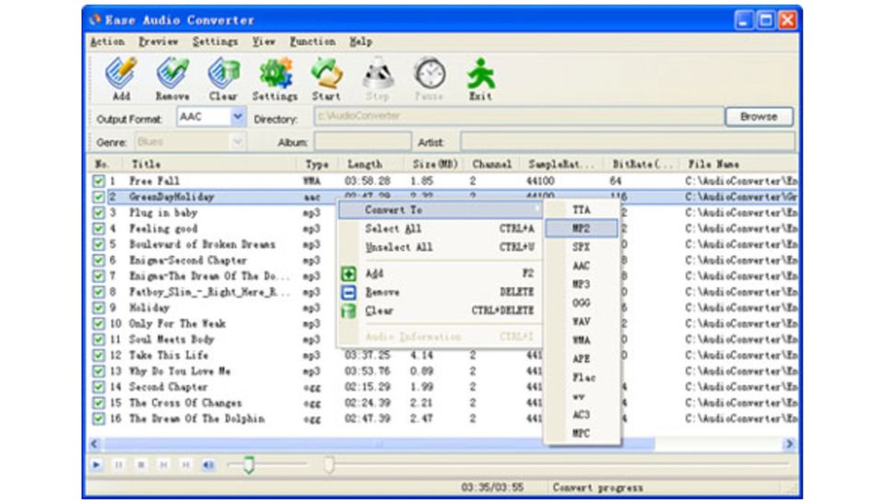Click the horizontal scrollbar thumb
The width and height of the screenshot is (894, 503).
click(379, 444)
